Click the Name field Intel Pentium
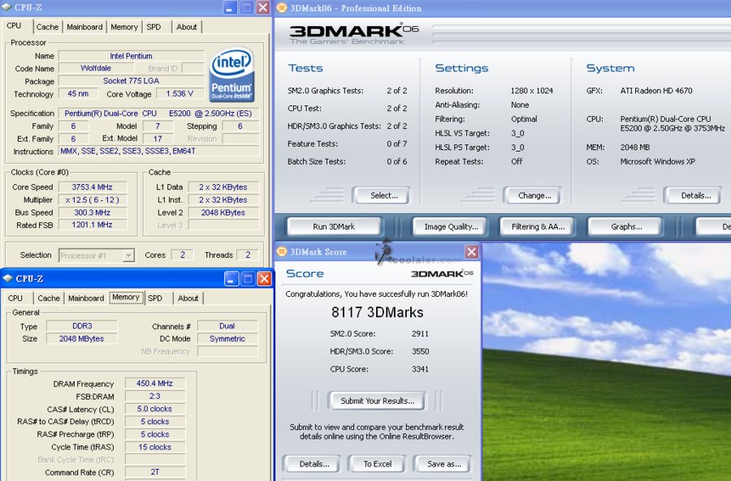731x481 pixels. pyautogui.click(x=131, y=56)
